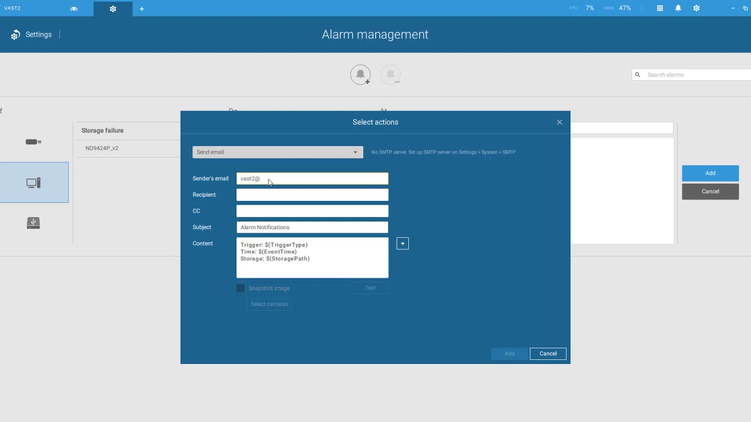Open the top bar settings gear
751x422 pixels.
coord(696,8)
